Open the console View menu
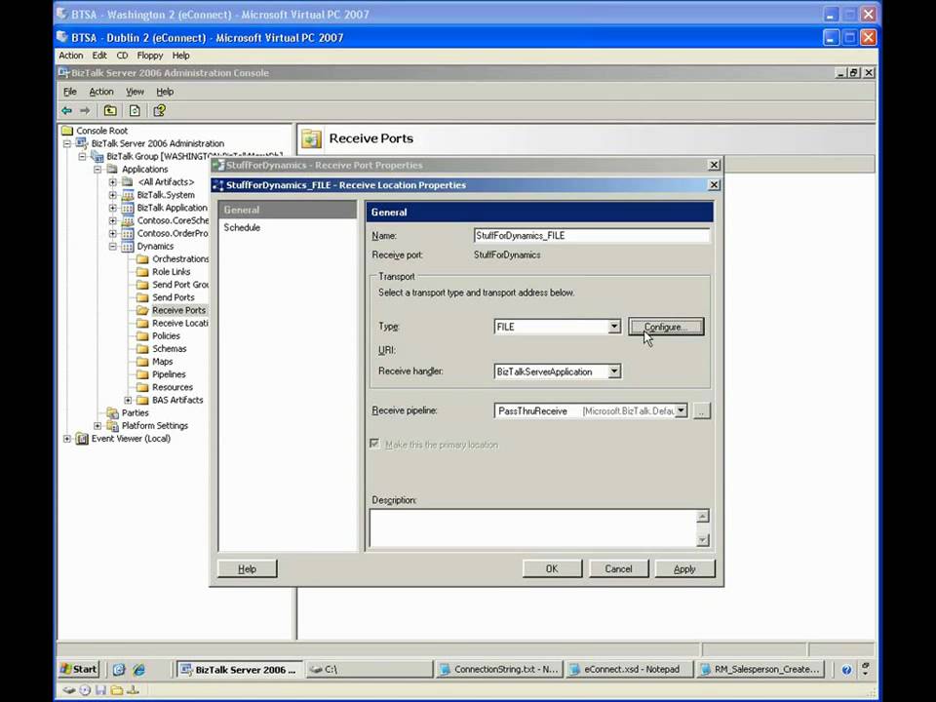This screenshot has width=936, height=702. point(135,92)
